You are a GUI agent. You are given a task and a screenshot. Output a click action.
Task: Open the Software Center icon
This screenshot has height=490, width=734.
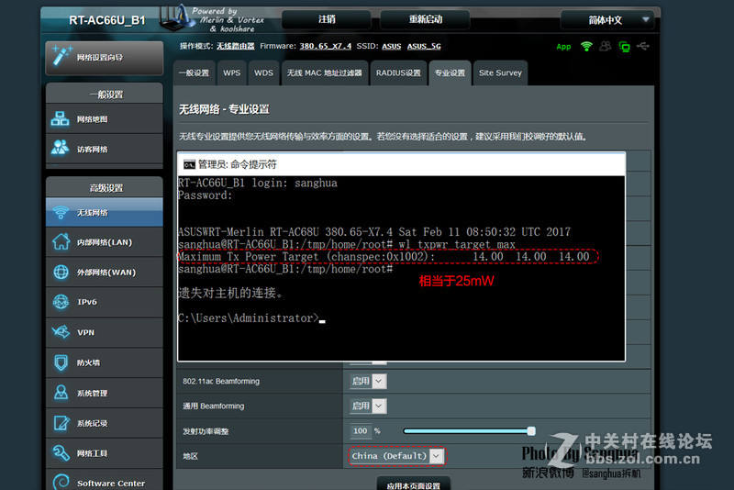pyautogui.click(x=61, y=482)
